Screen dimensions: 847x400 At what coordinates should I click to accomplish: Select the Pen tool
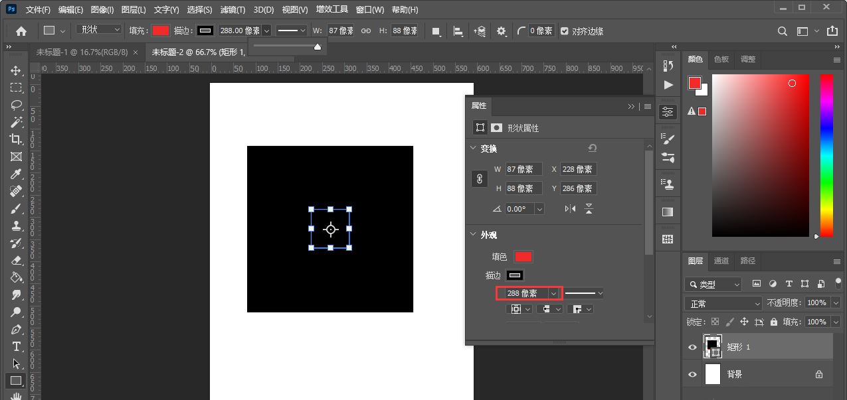[x=16, y=329]
